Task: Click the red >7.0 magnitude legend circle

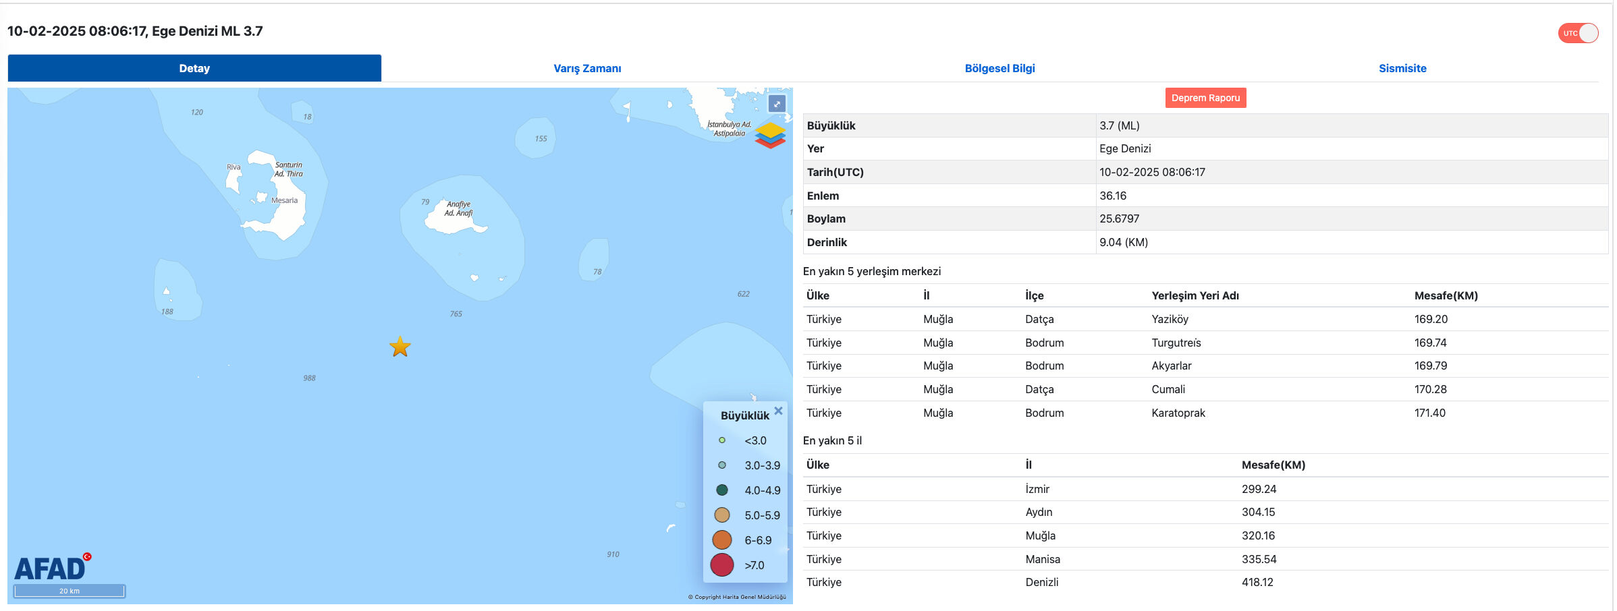Action: (x=721, y=565)
